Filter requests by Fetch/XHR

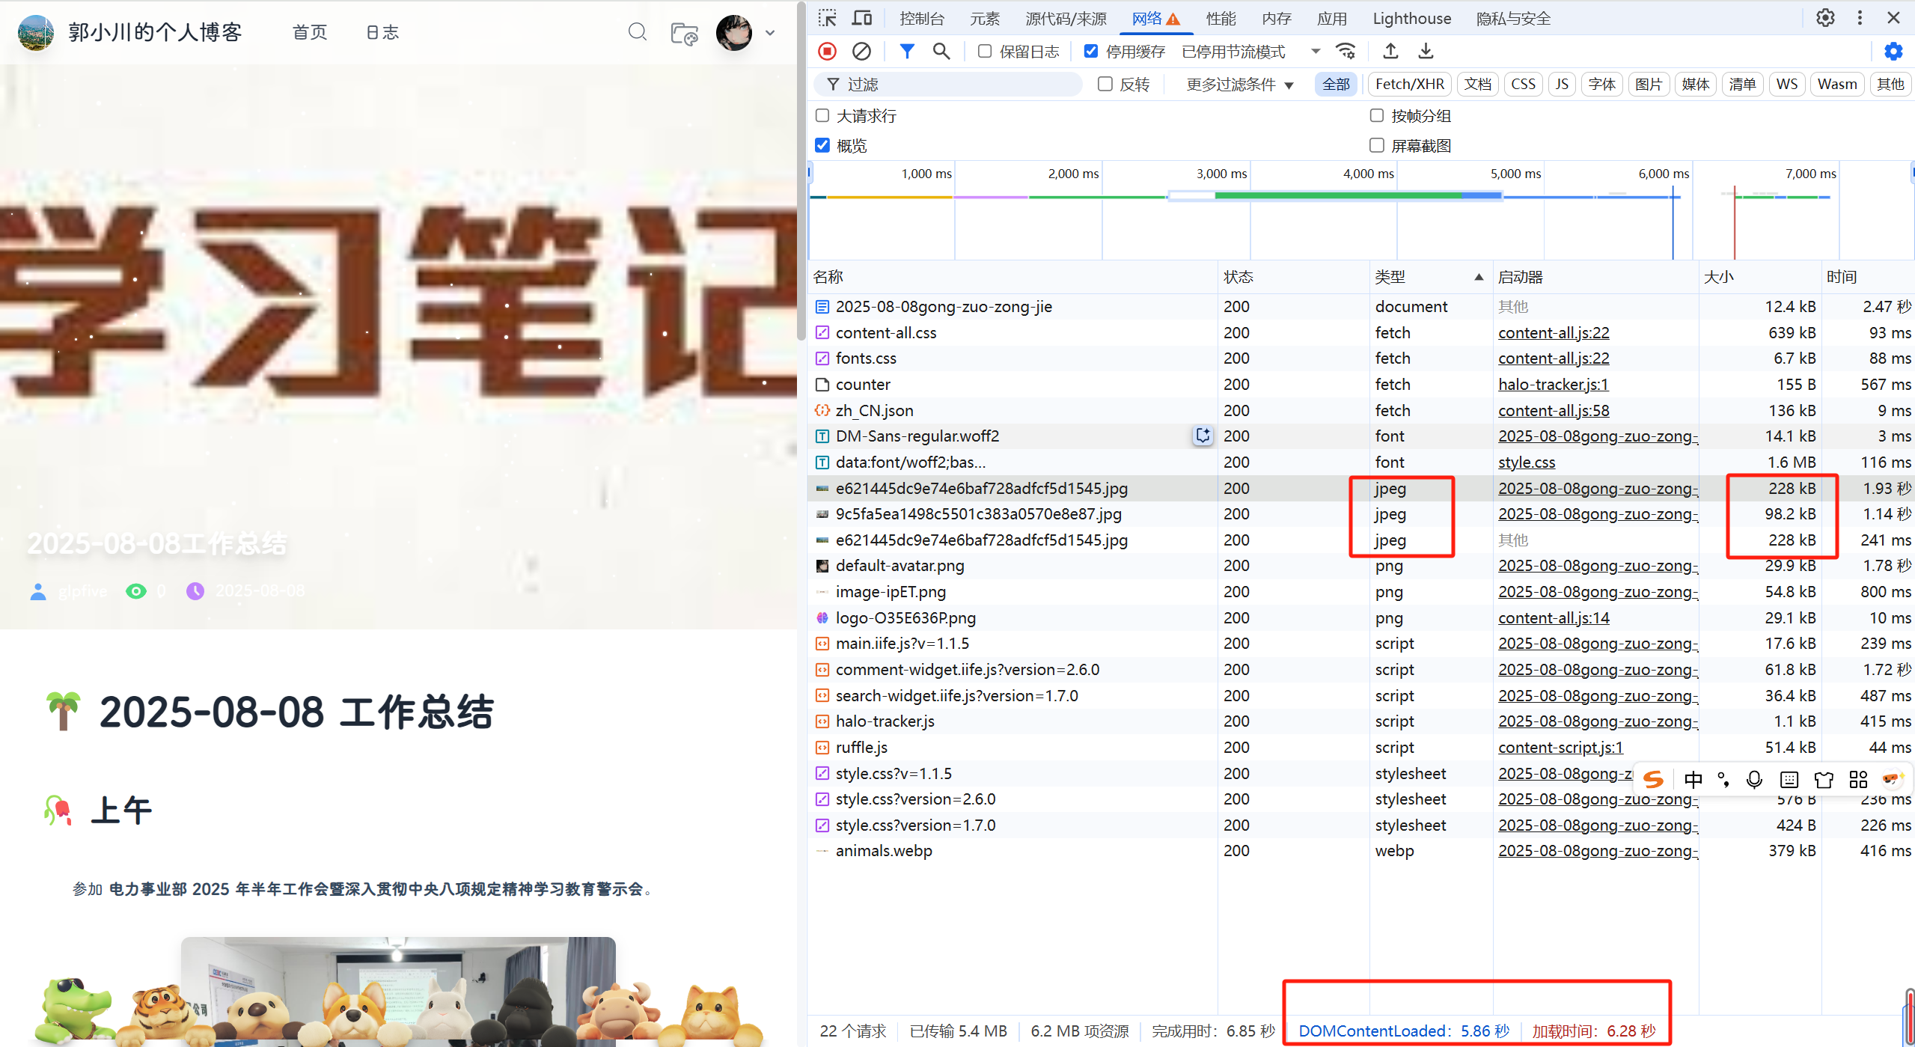coord(1409,83)
